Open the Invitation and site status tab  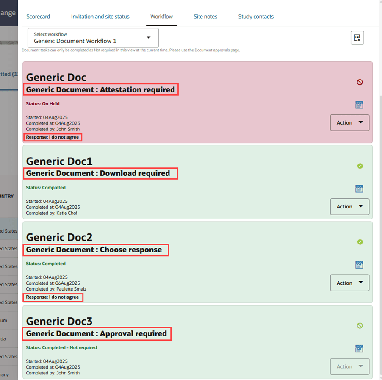click(100, 17)
